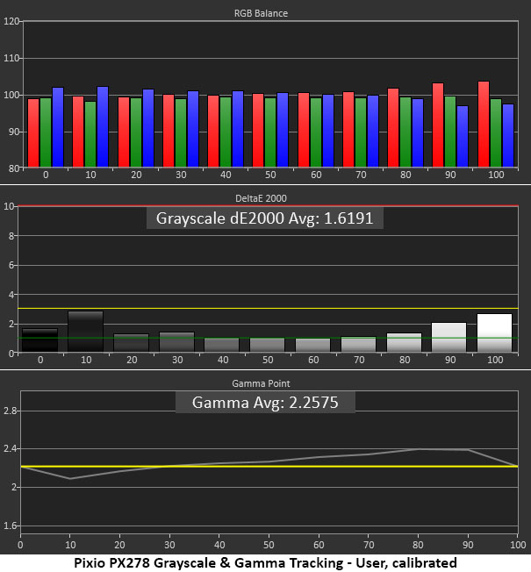This screenshot has height=572, width=531.
Task: Click the Pixio PX278 Grayscale & Gamma Tracking caption
Action: point(265,563)
